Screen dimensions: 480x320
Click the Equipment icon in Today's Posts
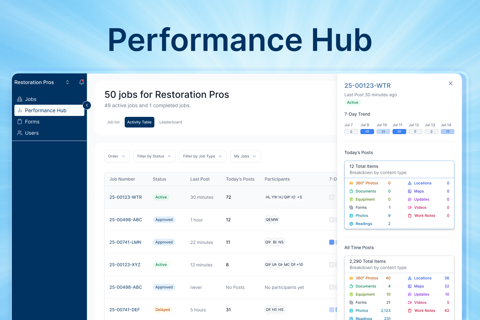(x=351, y=199)
